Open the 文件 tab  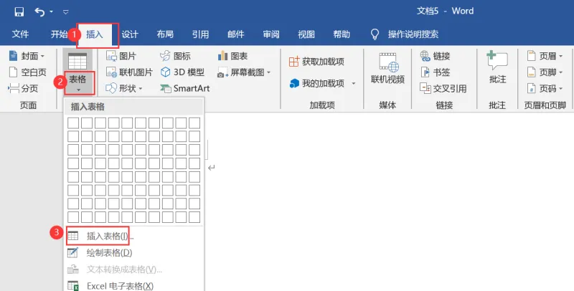coord(21,34)
